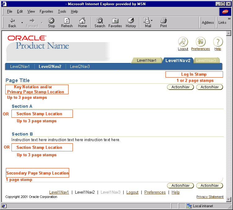
Task: Open the Edit menu
Action: pyautogui.click(x=20, y=11)
